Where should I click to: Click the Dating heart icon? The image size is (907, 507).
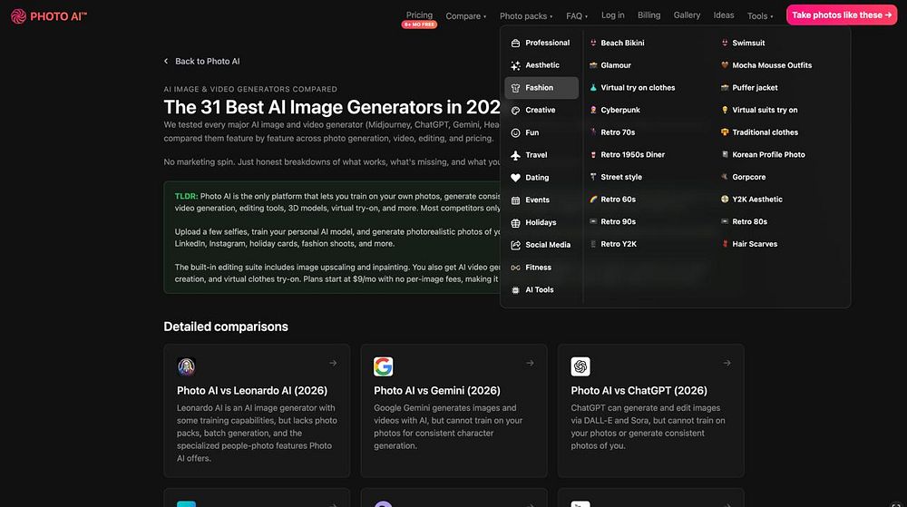pyautogui.click(x=515, y=178)
